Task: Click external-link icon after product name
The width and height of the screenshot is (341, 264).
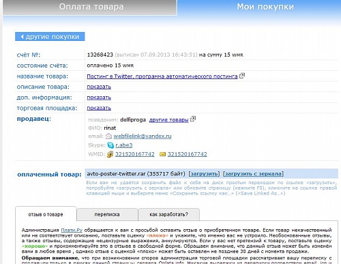Action: [x=242, y=76]
